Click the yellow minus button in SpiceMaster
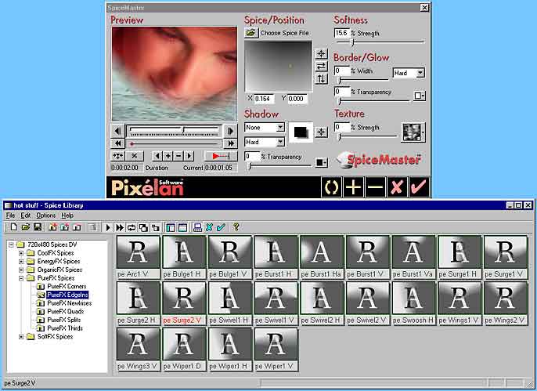Screen dimensions: 537x391 [x=376, y=187]
